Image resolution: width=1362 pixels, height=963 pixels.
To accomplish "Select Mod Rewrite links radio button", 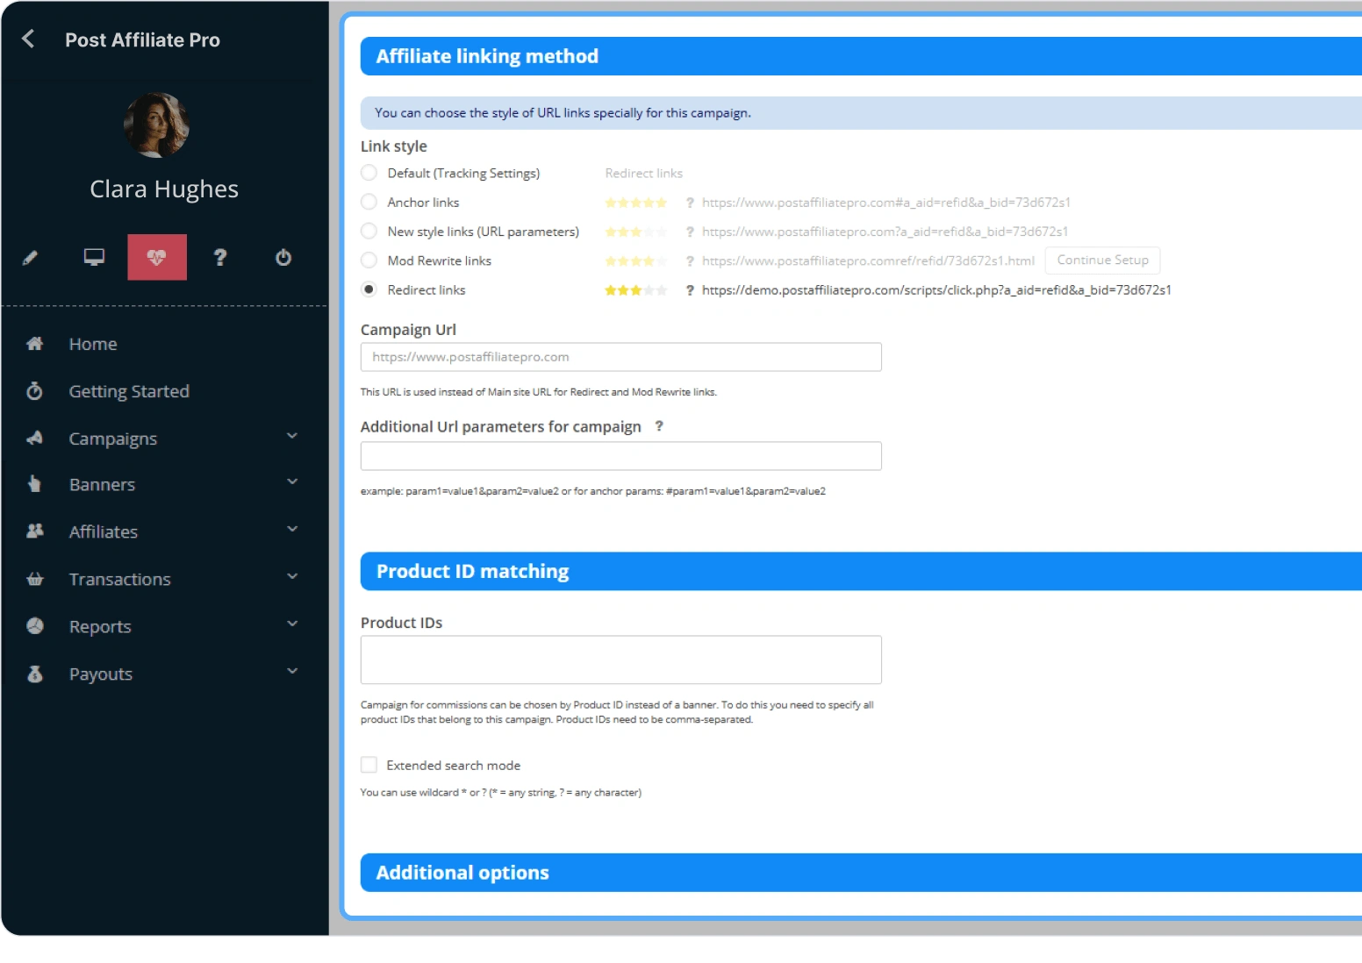I will (369, 260).
